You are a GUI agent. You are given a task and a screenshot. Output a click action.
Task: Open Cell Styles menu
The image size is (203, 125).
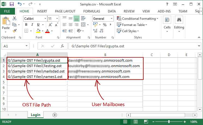(x=128, y=31)
